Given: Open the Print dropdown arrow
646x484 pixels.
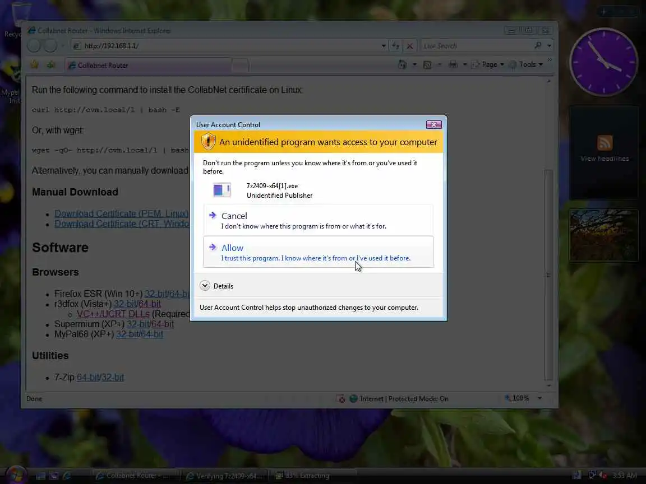Looking at the screenshot, I should pos(465,64).
